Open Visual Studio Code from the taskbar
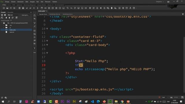Image resolution: width=185 pixels, height=104 pixels. coord(92,101)
